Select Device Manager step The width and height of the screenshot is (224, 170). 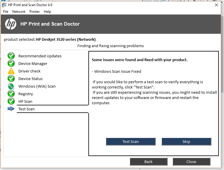pos(33,64)
